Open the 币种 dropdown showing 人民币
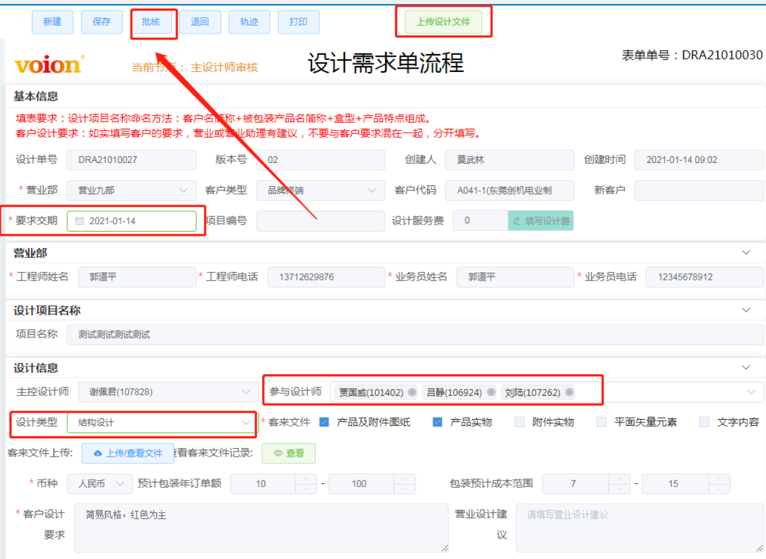 point(100,483)
